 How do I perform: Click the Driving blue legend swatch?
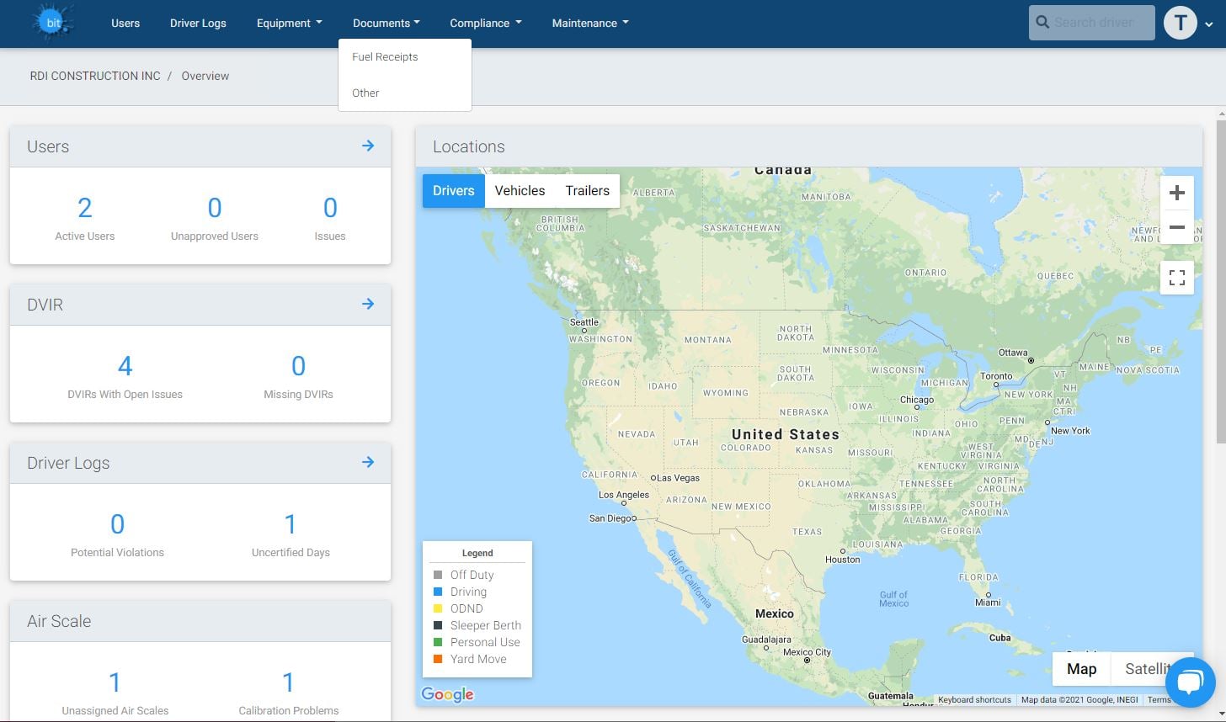(438, 592)
